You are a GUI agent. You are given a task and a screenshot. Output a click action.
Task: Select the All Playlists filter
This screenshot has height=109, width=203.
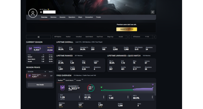click(x=58, y=37)
